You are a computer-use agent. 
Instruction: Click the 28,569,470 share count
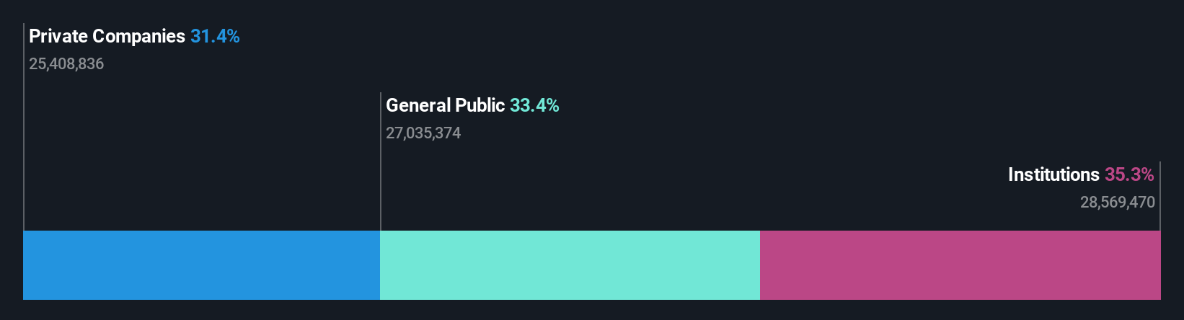[1117, 203]
